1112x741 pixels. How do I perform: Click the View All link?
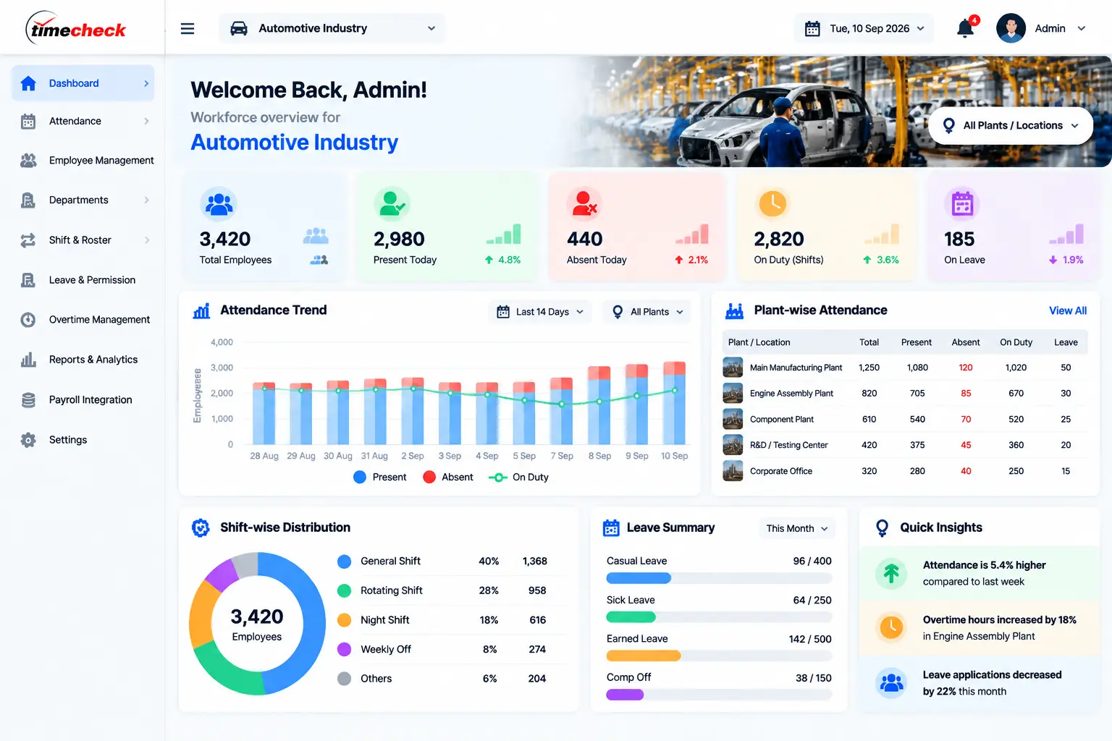pos(1068,310)
